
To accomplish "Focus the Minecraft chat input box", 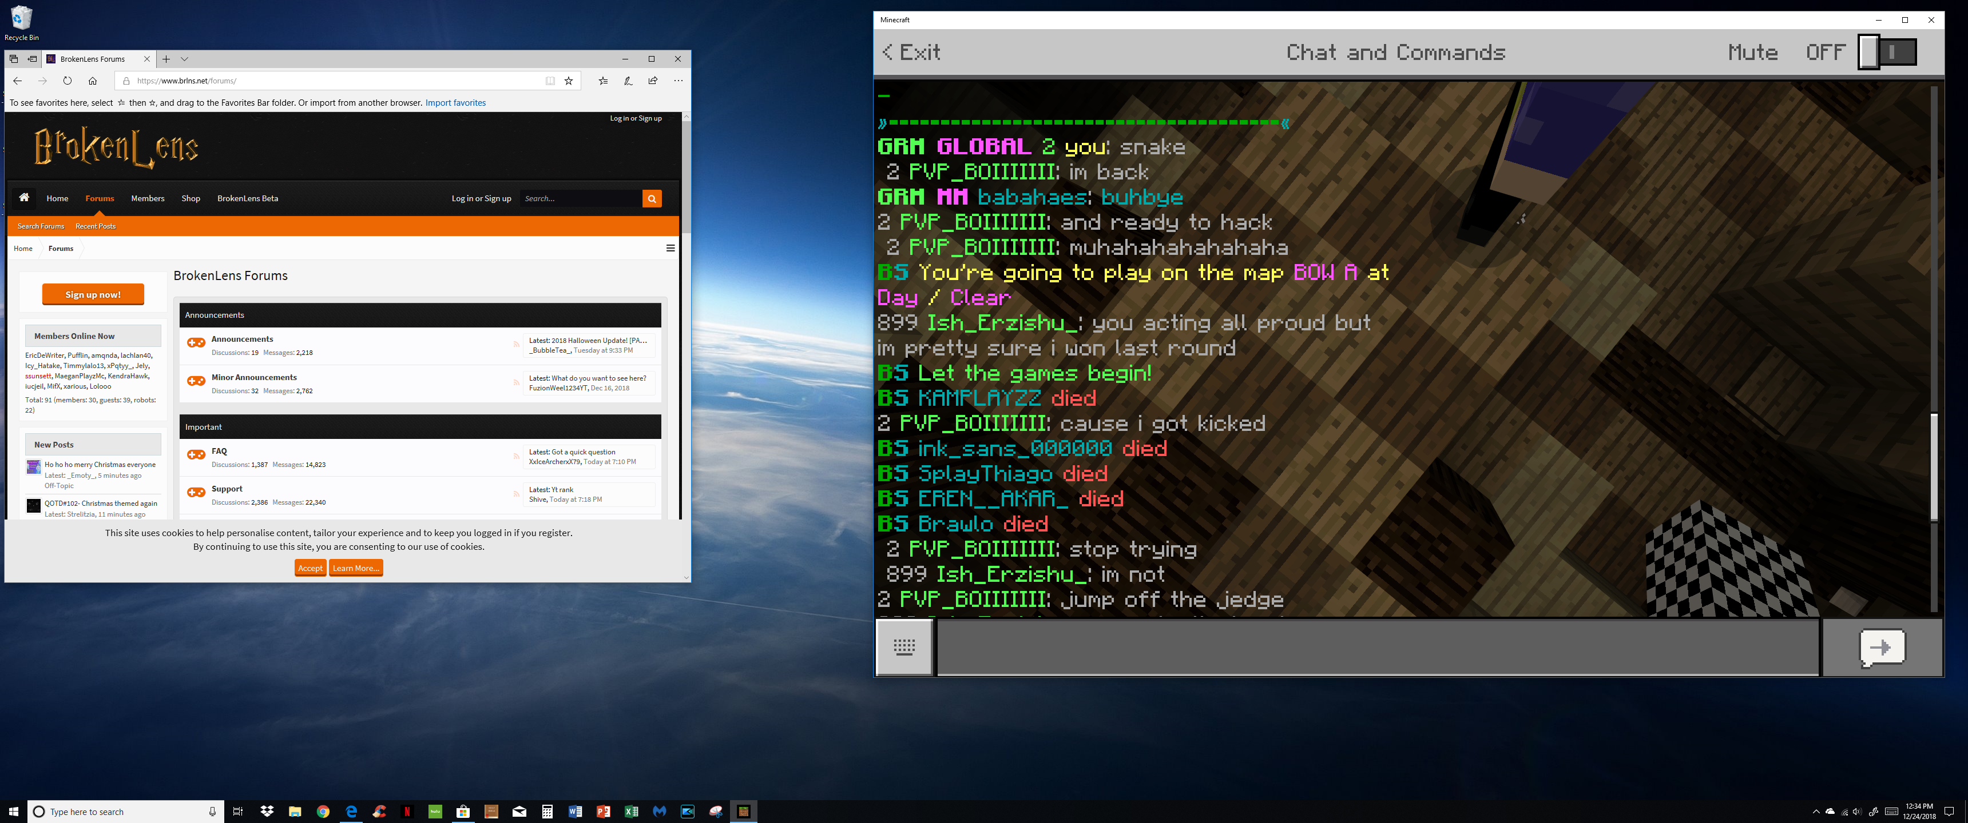I will [x=1378, y=648].
